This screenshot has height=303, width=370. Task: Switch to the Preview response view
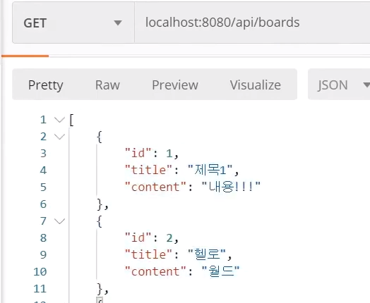point(175,85)
